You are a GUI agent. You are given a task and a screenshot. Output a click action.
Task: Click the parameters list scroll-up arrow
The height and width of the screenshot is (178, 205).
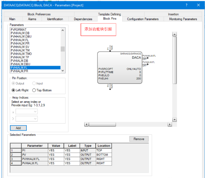coord(63,30)
